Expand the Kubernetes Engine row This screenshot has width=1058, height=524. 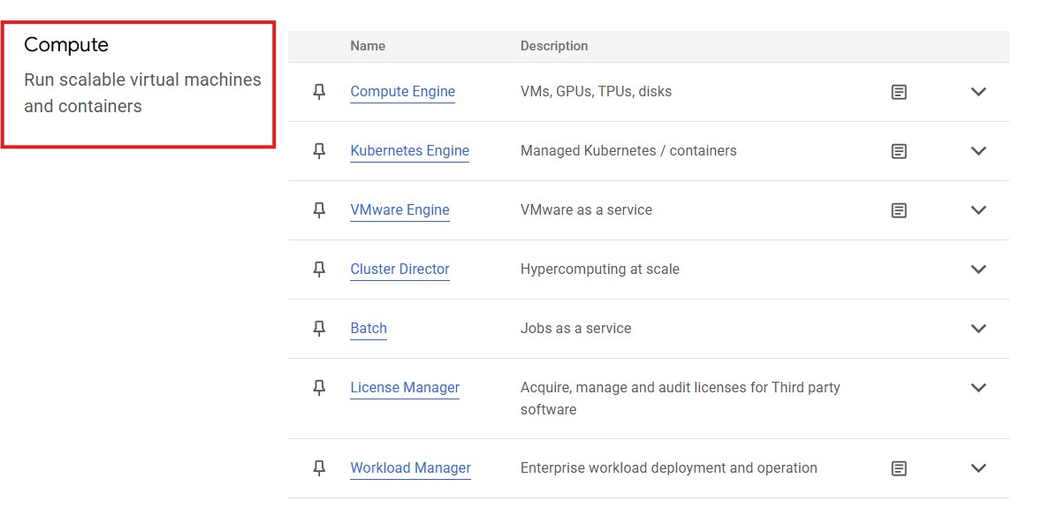click(x=978, y=151)
